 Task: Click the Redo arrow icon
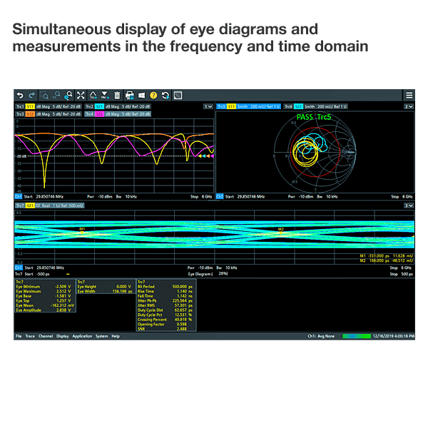pos(31,96)
